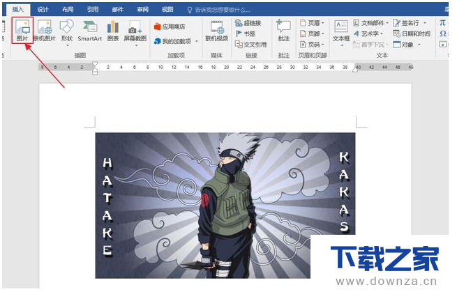This screenshot has width=457, height=294.
Task: Click the first line indent marker on ruler
Action: (95, 64)
